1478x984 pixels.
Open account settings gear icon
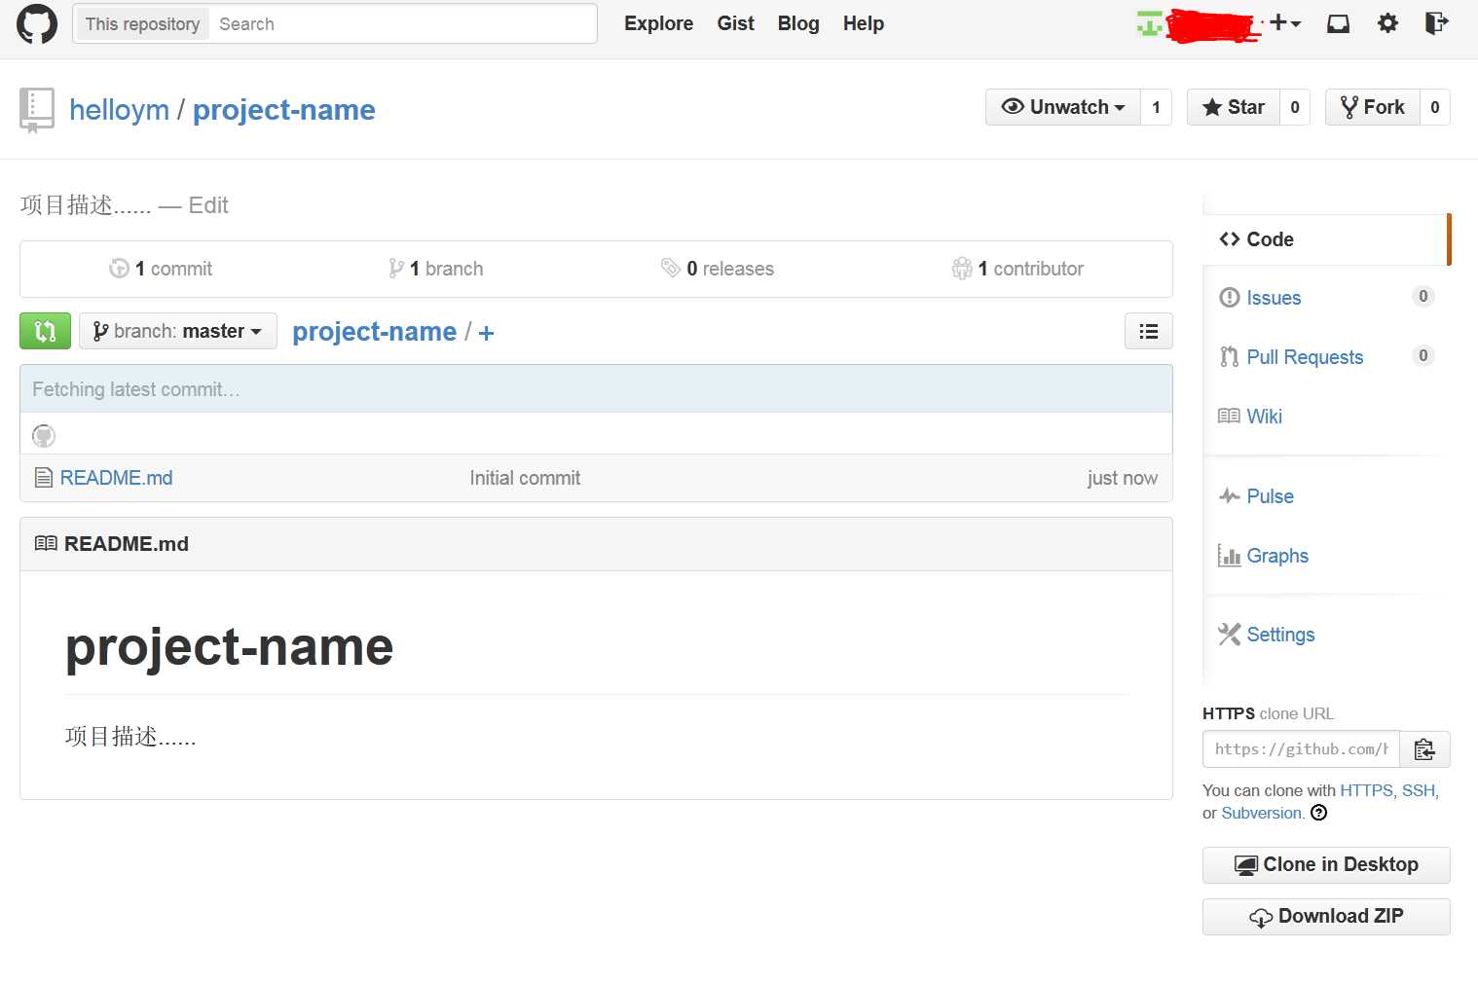(x=1387, y=23)
